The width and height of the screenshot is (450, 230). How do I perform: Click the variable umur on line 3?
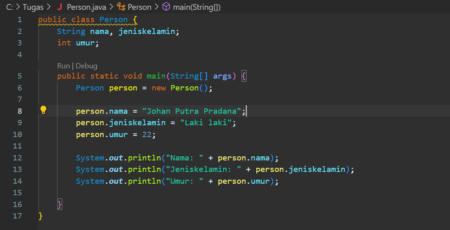click(85, 43)
